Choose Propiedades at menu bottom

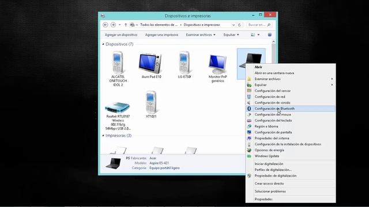coord(263,199)
